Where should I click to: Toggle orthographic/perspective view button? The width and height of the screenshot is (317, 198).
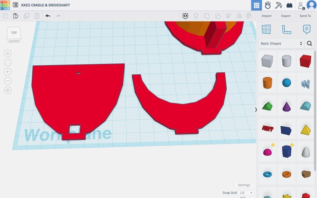[7, 90]
